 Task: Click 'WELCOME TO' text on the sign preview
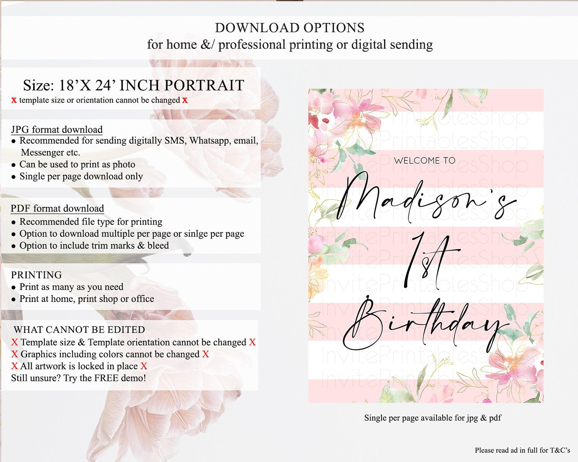point(424,161)
